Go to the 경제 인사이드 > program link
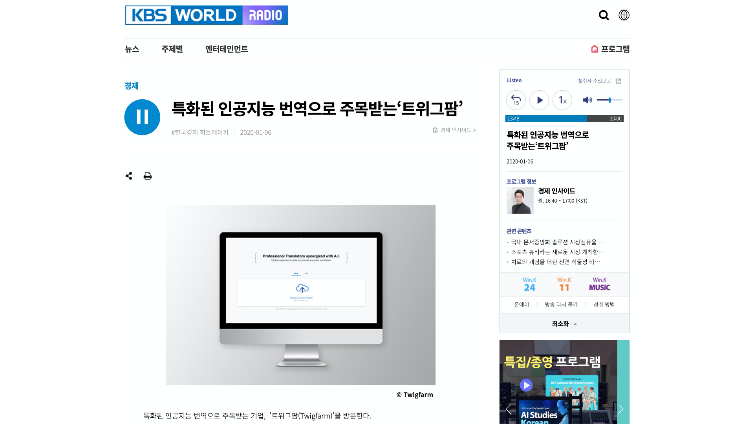The height and width of the screenshot is (424, 754). 454,130
